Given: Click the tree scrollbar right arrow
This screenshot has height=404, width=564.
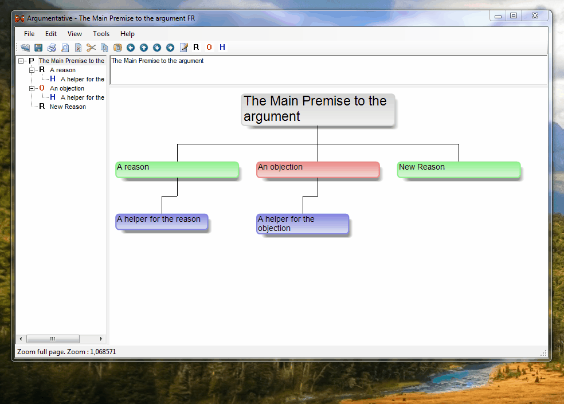Looking at the screenshot, I should tap(101, 339).
